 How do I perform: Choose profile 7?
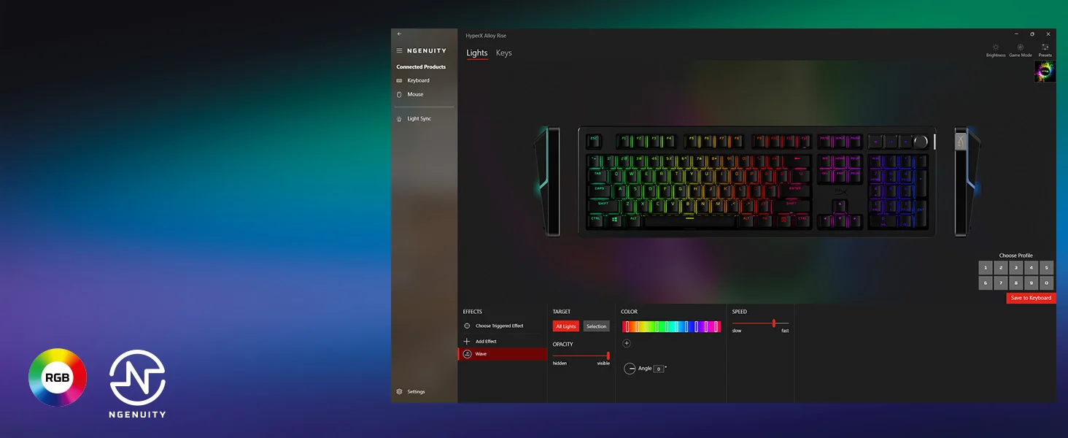click(x=1001, y=283)
